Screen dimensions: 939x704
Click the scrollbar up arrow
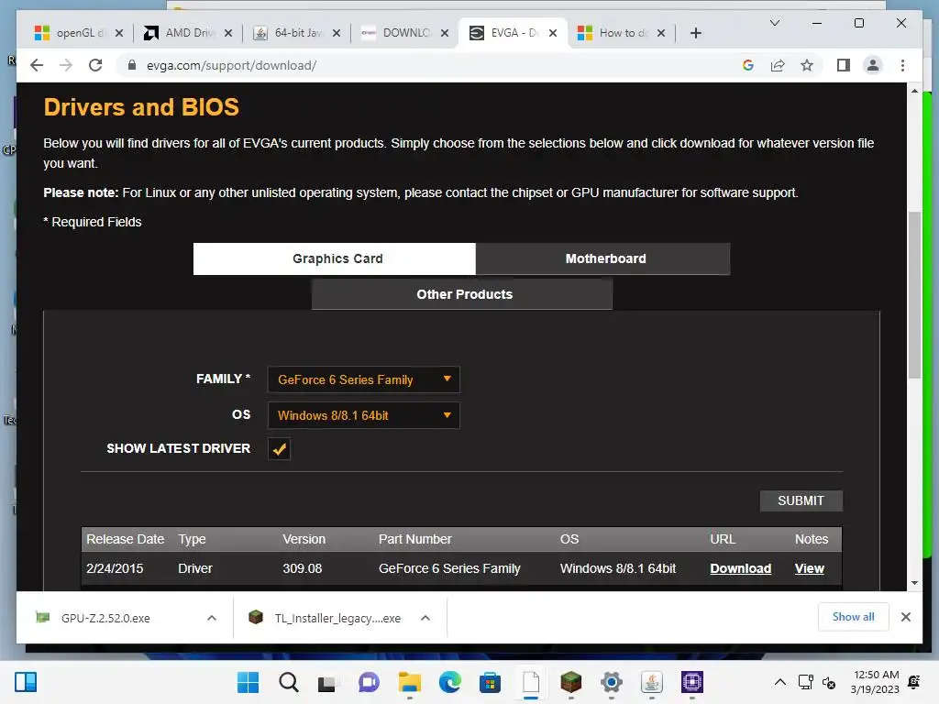click(914, 91)
